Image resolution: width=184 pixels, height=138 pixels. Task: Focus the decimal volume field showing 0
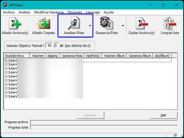(56, 45)
